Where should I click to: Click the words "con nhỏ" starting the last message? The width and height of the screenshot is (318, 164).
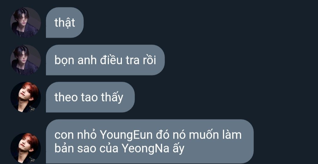pyautogui.click(x=75, y=135)
